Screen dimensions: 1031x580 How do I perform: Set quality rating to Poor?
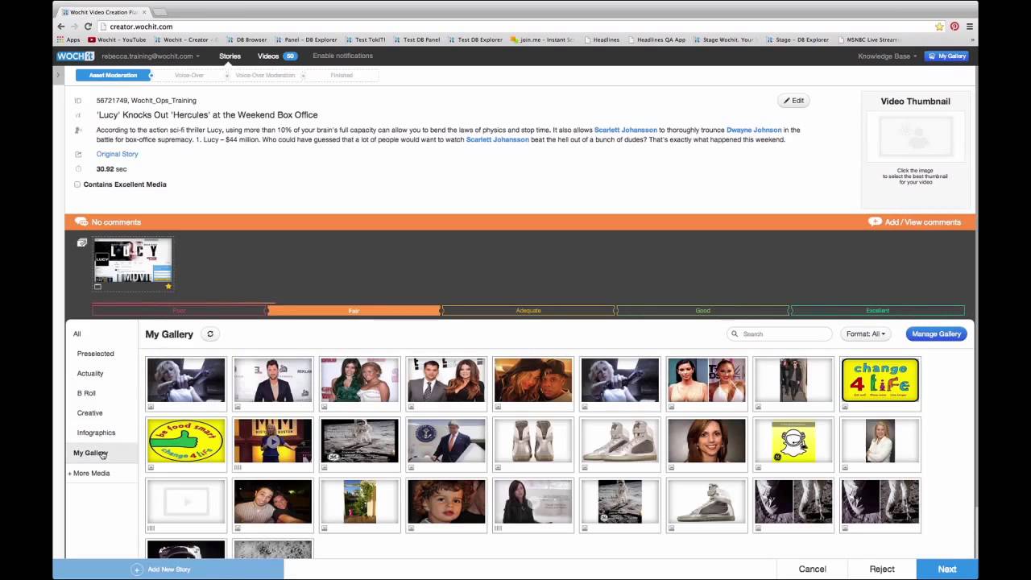179,310
